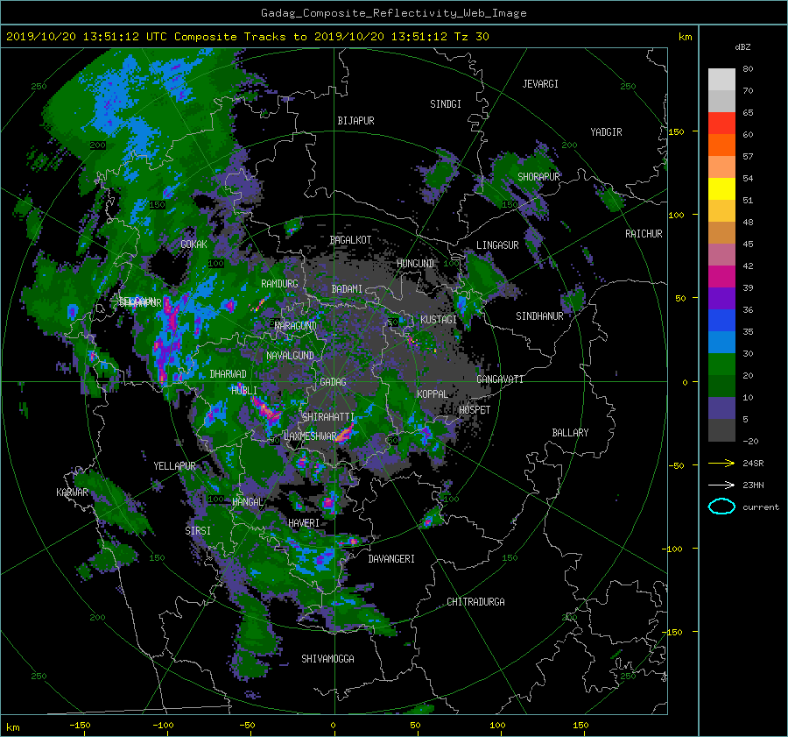788x737 pixels.
Task: Click the white 23MN track arrow in legend
Action: point(721,485)
